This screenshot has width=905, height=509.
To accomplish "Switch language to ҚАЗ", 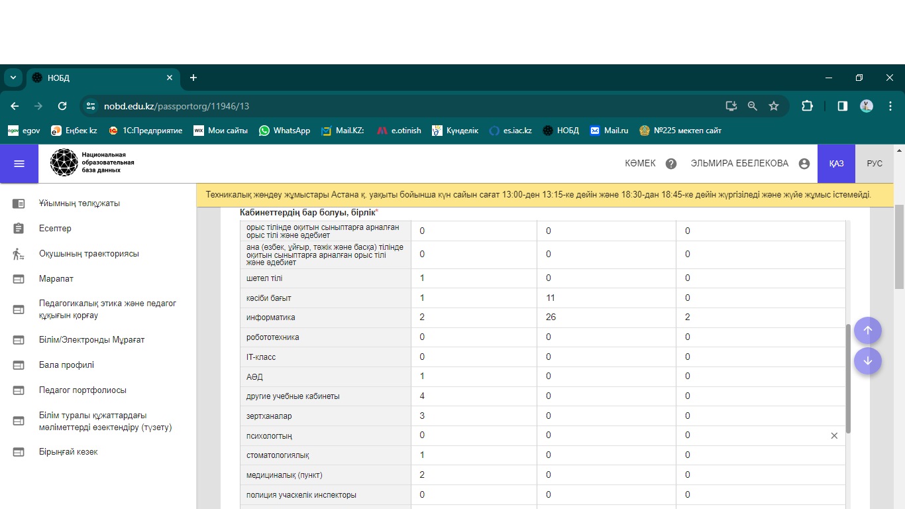I will 836,164.
